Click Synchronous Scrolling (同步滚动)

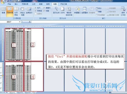pos(111,11)
